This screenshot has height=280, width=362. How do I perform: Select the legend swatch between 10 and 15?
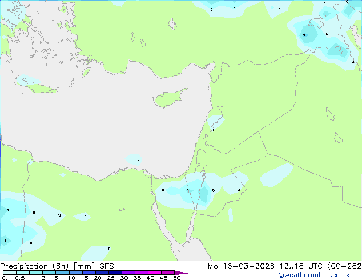76,273
